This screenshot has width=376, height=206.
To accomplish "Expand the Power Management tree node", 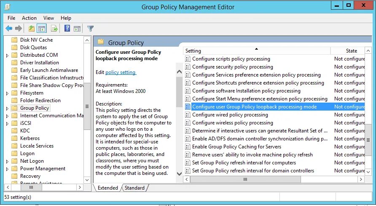I will pos(7,169).
